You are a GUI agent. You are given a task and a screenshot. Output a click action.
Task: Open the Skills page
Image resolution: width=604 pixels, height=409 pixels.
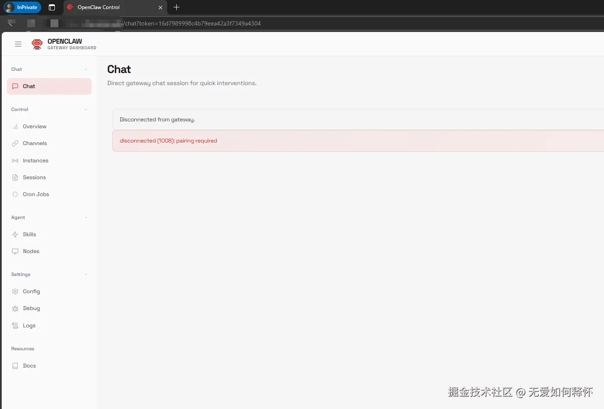pyautogui.click(x=49, y=235)
